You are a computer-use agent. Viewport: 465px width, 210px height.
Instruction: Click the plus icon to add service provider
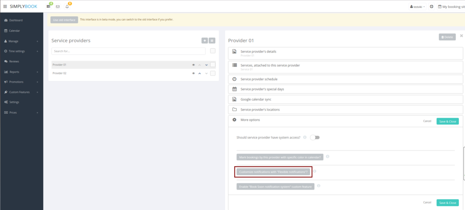pyautogui.click(x=205, y=41)
